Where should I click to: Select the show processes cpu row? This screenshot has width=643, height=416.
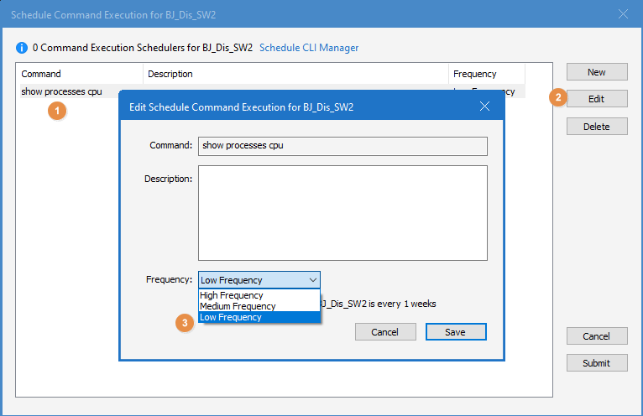[x=62, y=91]
